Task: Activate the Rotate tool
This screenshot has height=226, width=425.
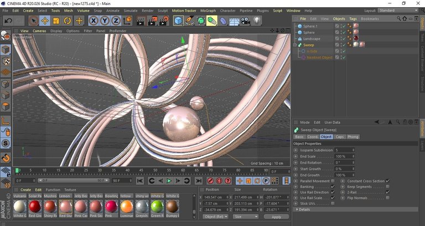Action: (x=68, y=20)
